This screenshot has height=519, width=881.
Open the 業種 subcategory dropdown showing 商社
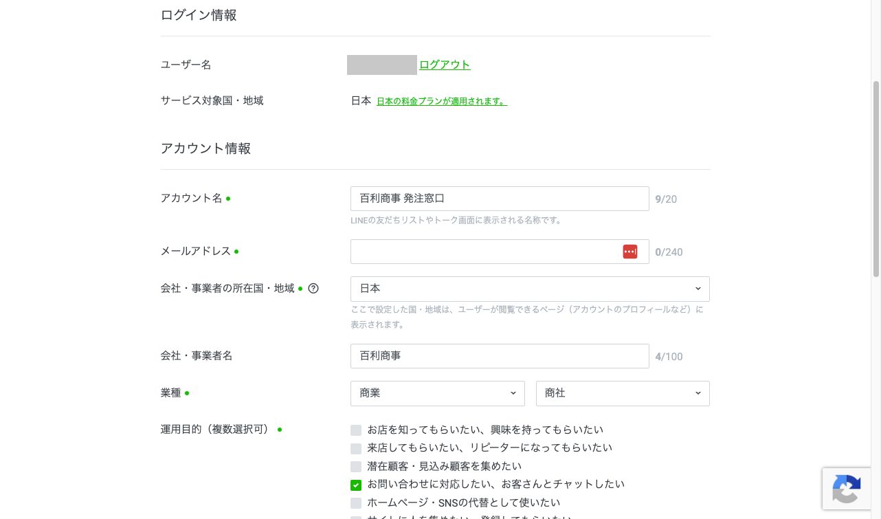623,393
